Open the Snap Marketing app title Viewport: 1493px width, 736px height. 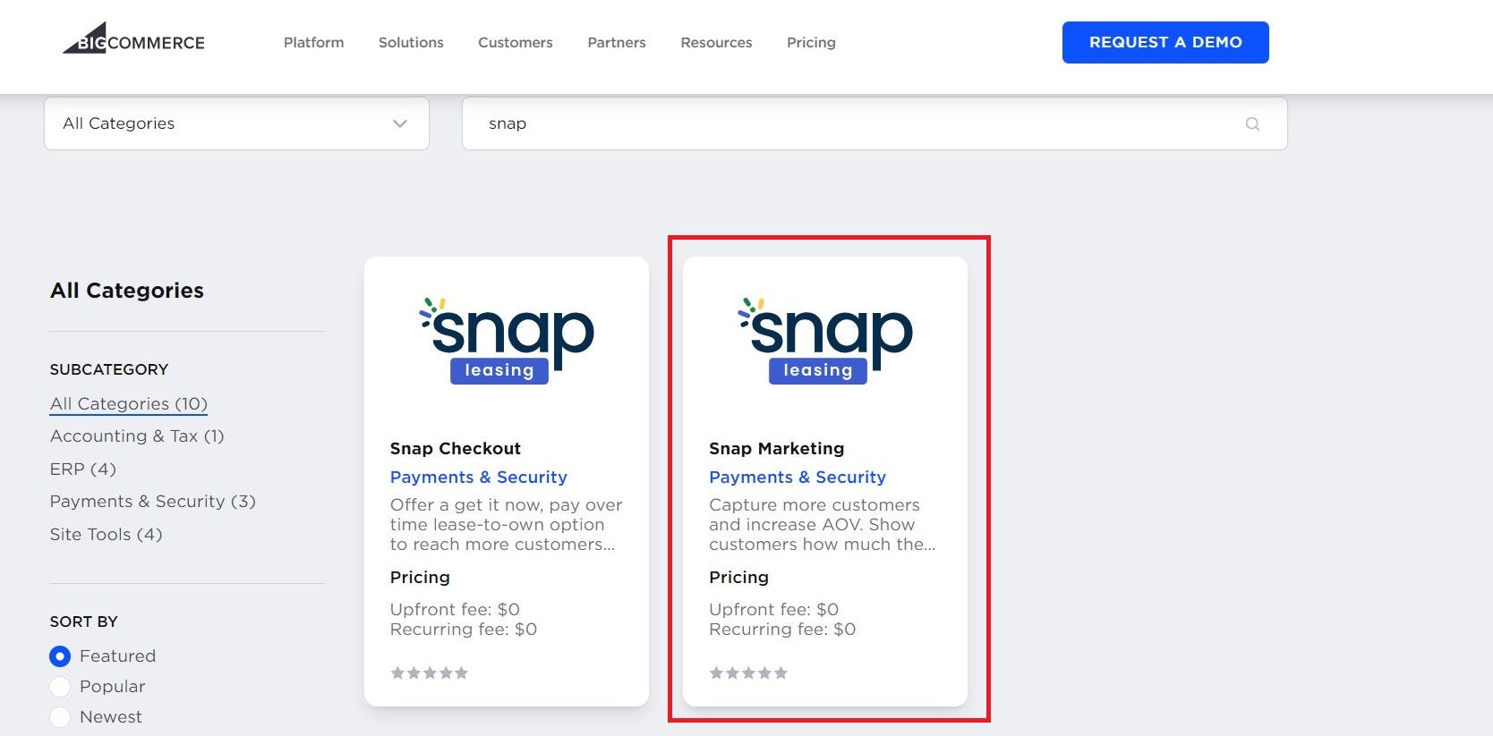coord(776,448)
